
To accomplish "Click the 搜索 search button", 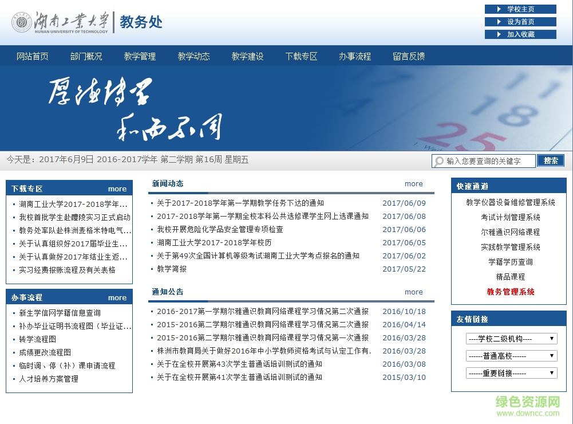I will [550, 160].
